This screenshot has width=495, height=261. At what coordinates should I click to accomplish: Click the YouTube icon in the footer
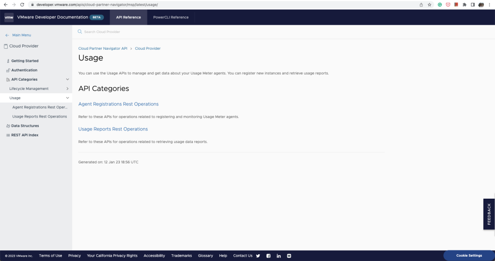click(289, 256)
